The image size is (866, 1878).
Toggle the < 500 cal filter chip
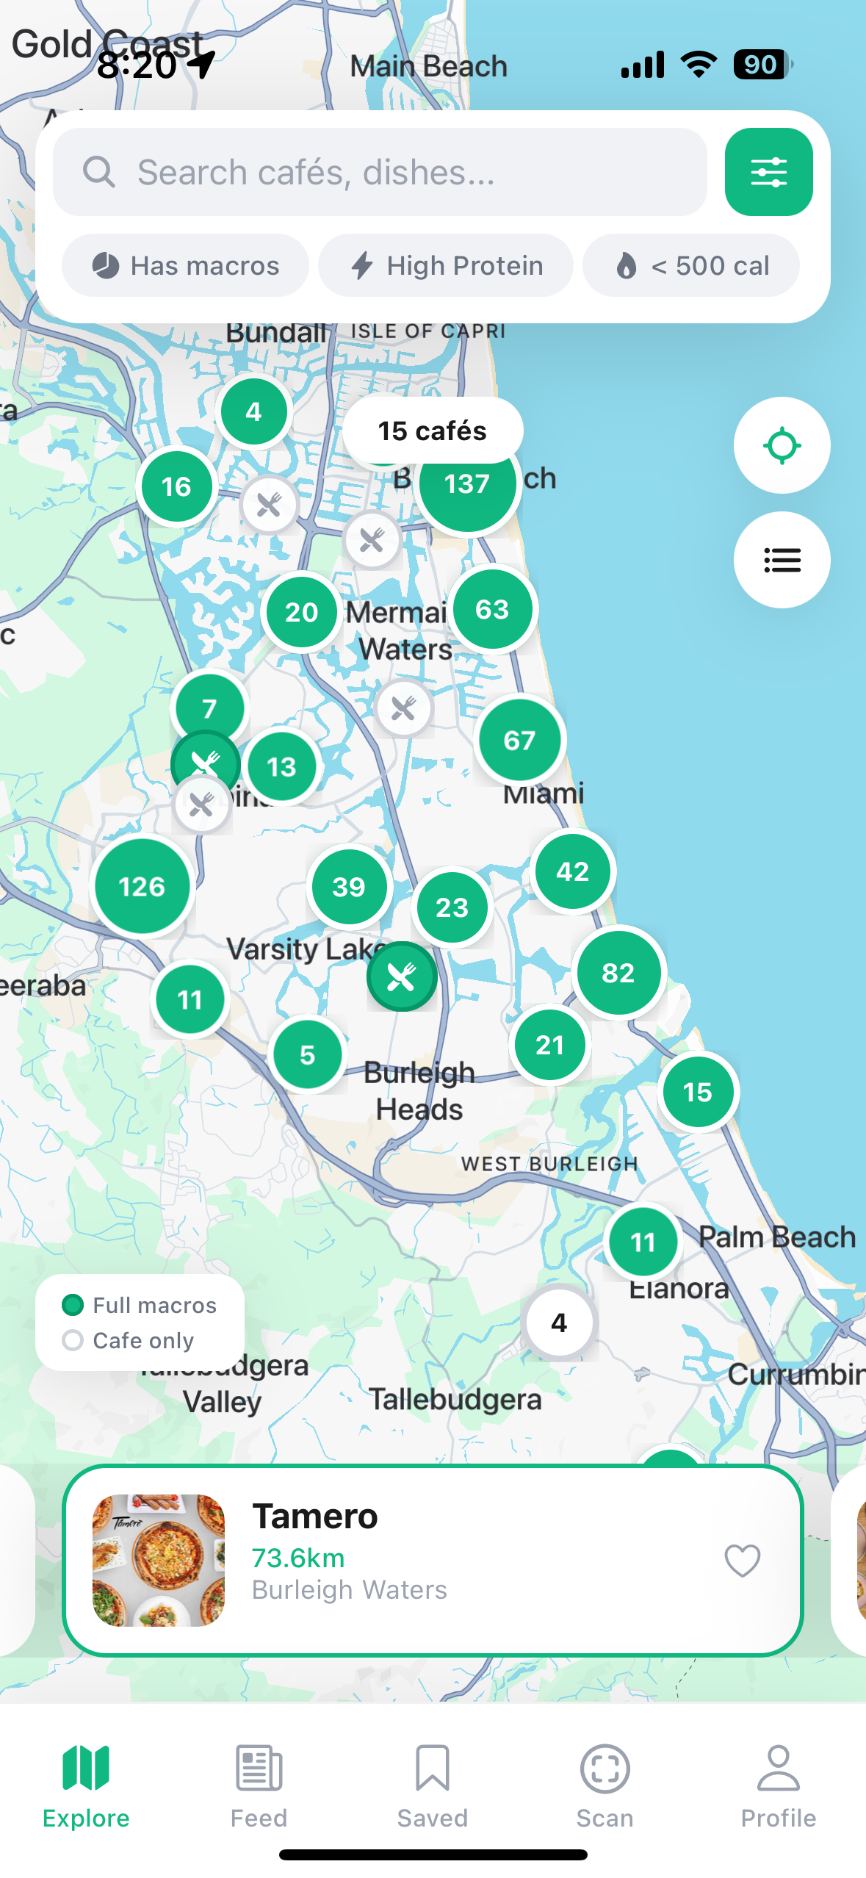click(691, 265)
